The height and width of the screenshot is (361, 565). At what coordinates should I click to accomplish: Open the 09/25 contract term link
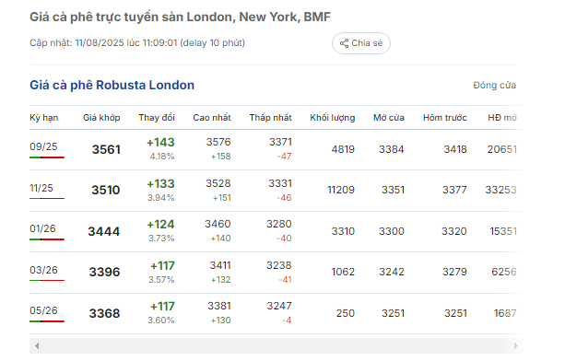point(43,146)
